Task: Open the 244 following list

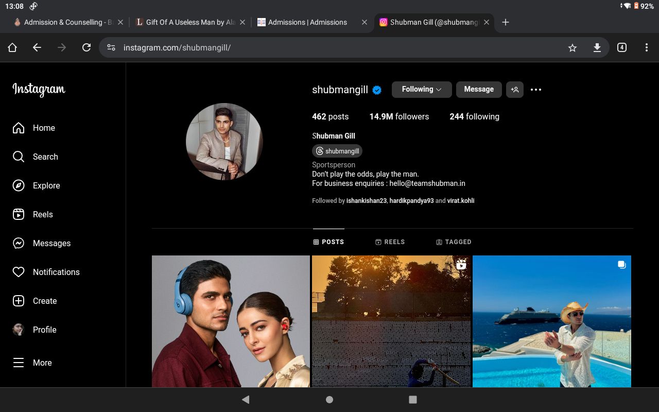Action: pos(474,117)
